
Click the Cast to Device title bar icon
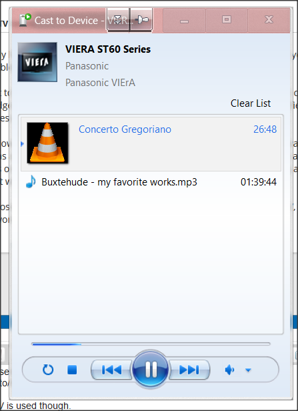click(x=25, y=20)
